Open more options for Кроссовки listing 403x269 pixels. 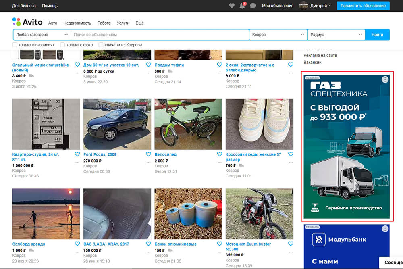(291, 163)
